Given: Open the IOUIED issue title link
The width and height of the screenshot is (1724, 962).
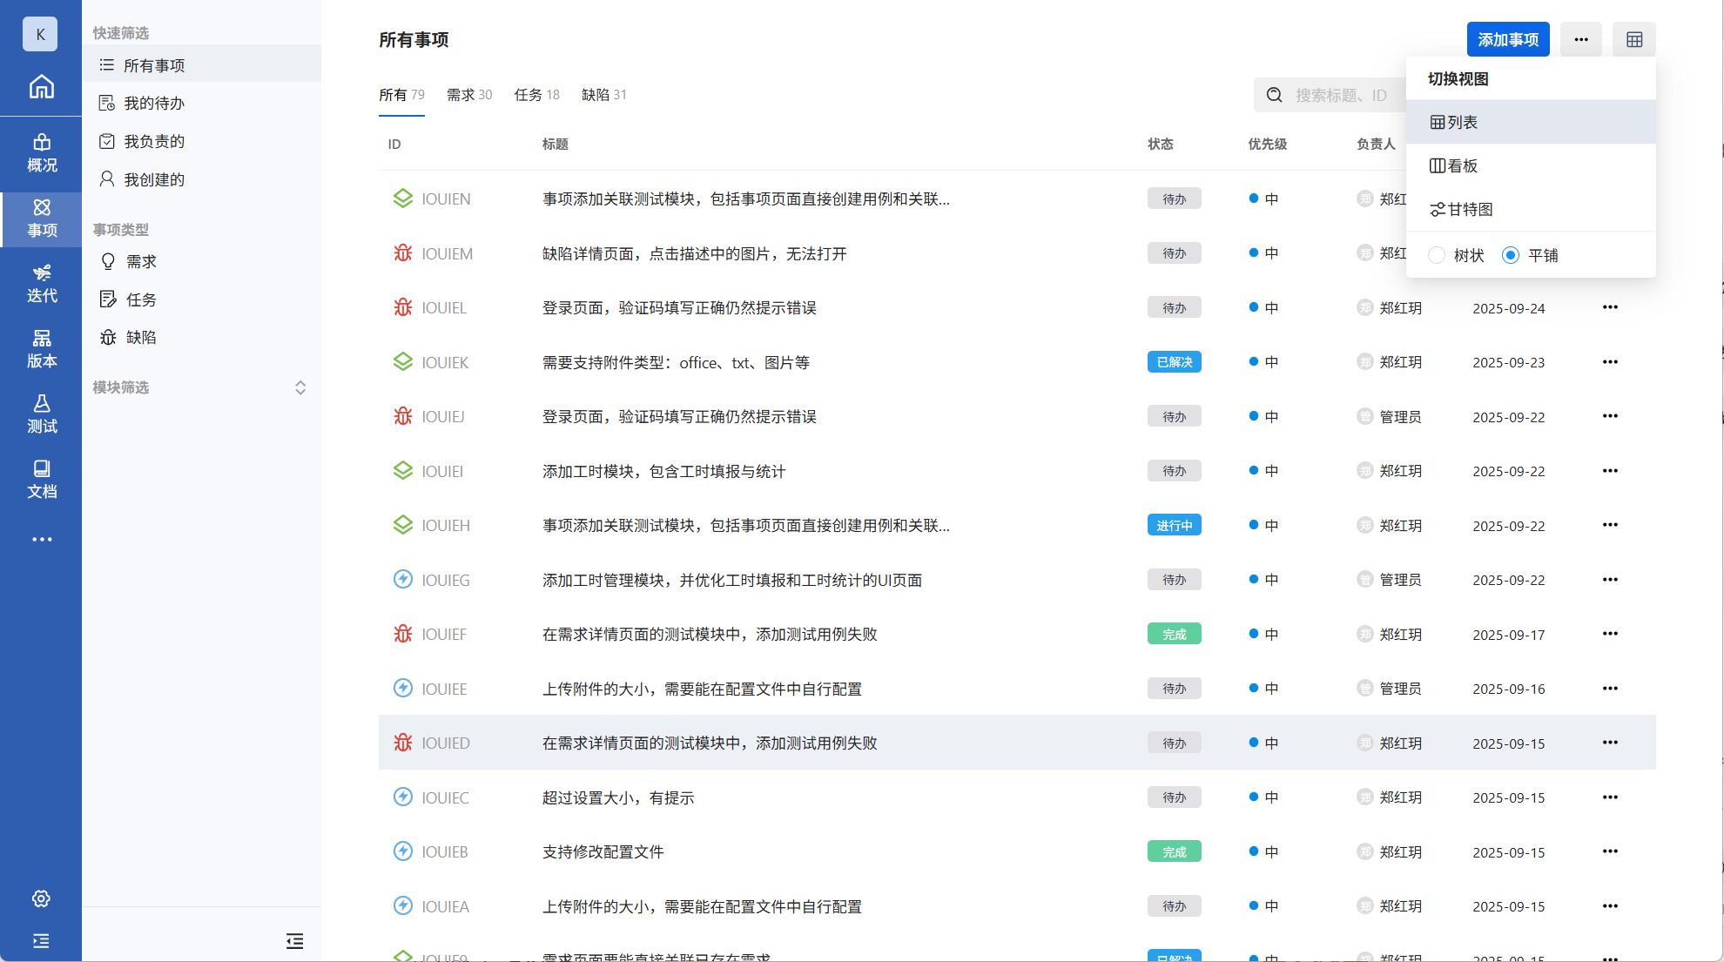Looking at the screenshot, I should [x=709, y=743].
